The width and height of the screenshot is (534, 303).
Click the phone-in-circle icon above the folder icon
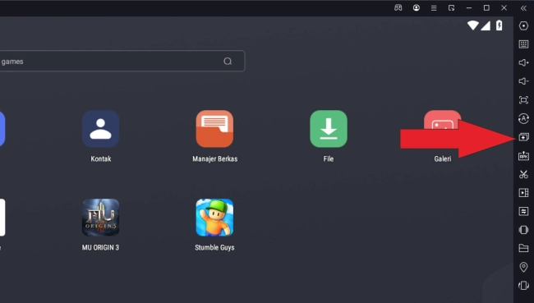coord(523,230)
